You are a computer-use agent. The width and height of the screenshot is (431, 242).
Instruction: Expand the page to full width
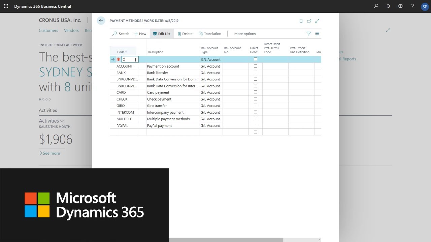(317, 21)
